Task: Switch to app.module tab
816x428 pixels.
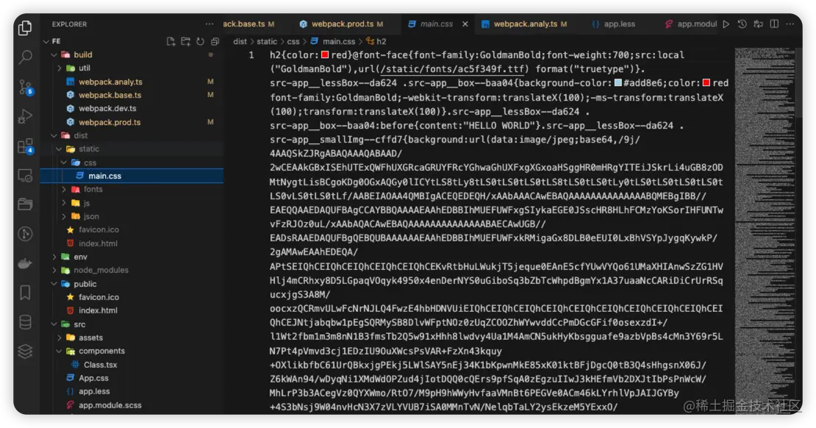Action: (x=691, y=24)
